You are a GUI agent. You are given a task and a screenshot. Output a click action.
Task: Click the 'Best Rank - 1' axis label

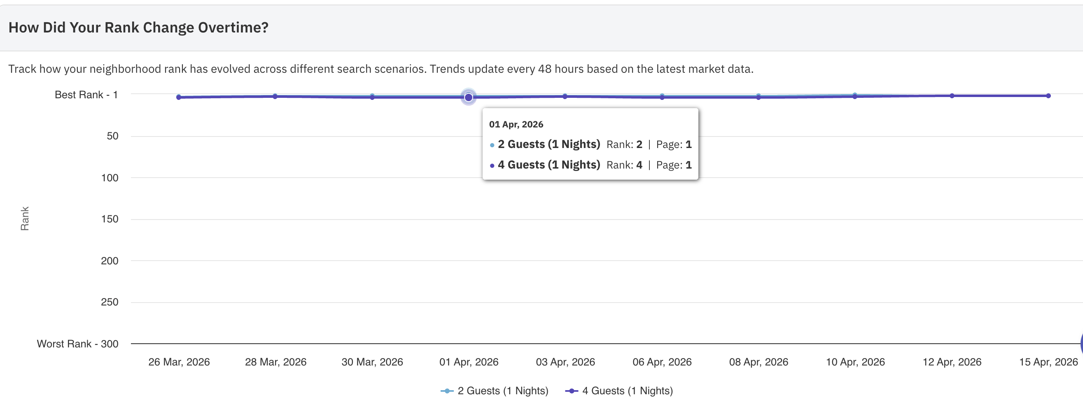(86, 95)
